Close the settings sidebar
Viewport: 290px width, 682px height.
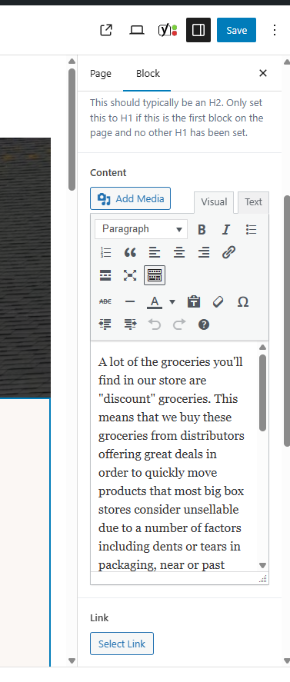click(x=262, y=73)
